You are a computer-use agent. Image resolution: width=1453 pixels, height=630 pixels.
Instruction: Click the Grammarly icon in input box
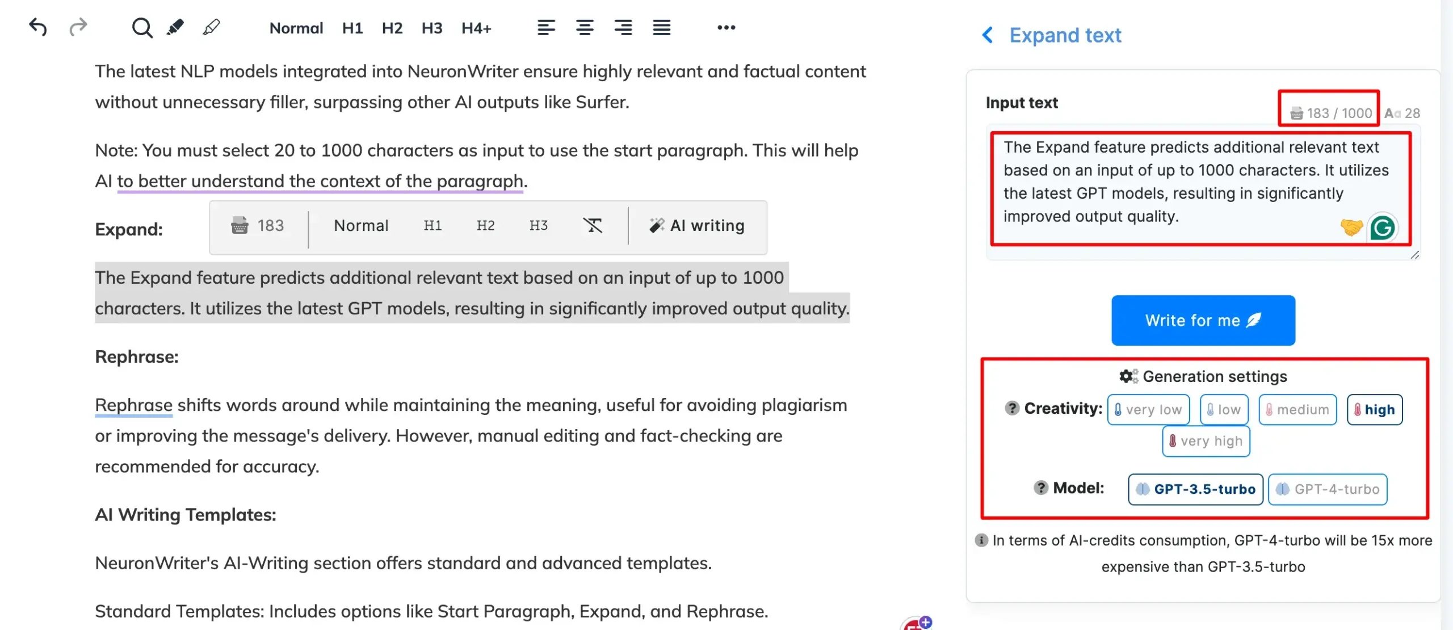coord(1382,228)
